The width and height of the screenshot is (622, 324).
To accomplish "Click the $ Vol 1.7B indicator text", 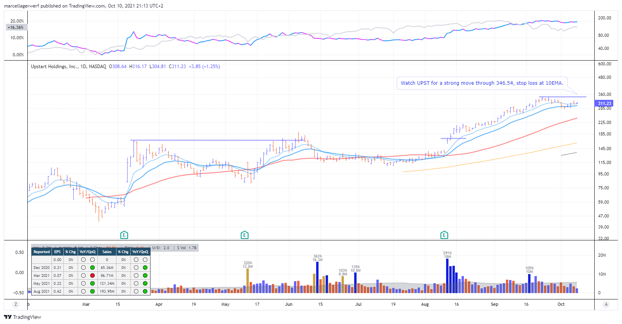I will [x=187, y=248].
